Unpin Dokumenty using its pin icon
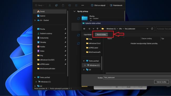171x96 pixels. (x=65, y=38)
